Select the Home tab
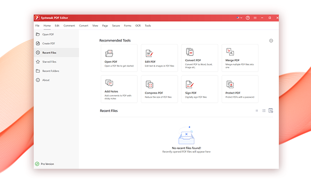 [x=47, y=25]
